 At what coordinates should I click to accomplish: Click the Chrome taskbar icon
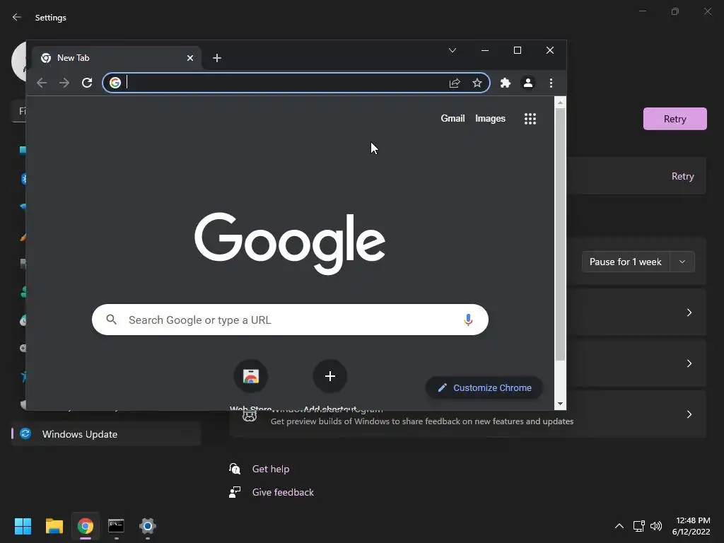click(86, 526)
